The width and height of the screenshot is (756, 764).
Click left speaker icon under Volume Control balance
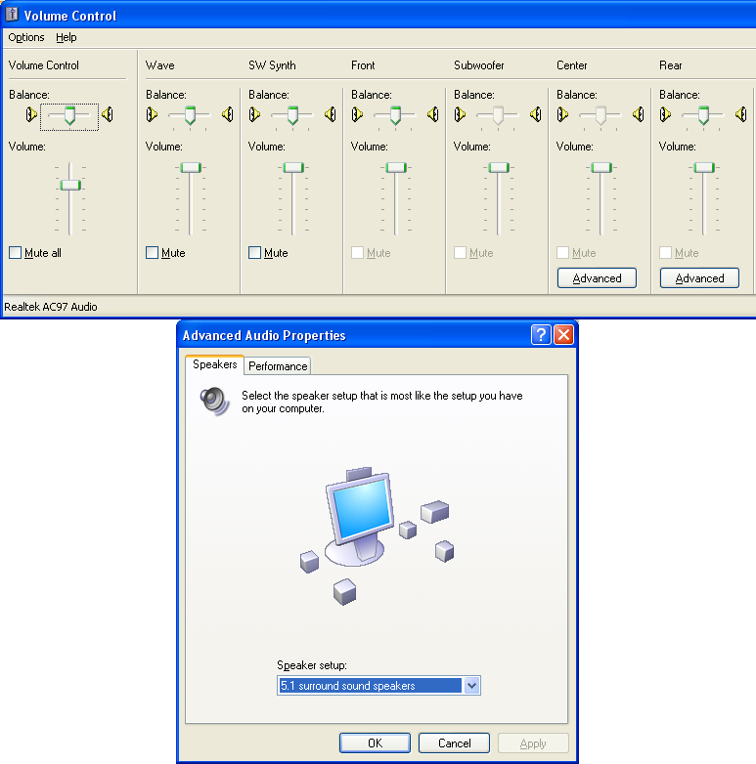pyautogui.click(x=31, y=114)
